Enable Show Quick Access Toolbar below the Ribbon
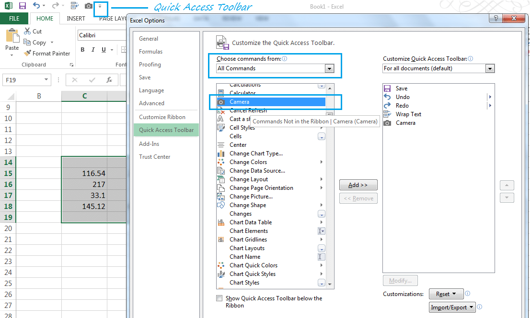Screen dimensions: 531x318 pyautogui.click(x=219, y=298)
